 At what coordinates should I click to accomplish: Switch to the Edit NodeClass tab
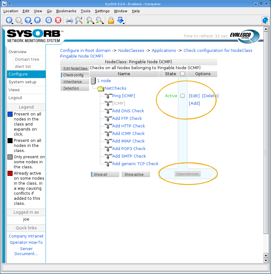click(x=75, y=68)
